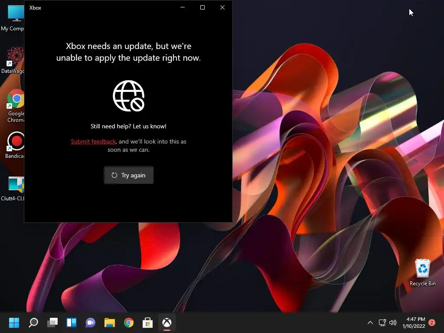The image size is (444, 333).
Task: Launch Teams Chat from the taskbar
Action: coord(90,323)
